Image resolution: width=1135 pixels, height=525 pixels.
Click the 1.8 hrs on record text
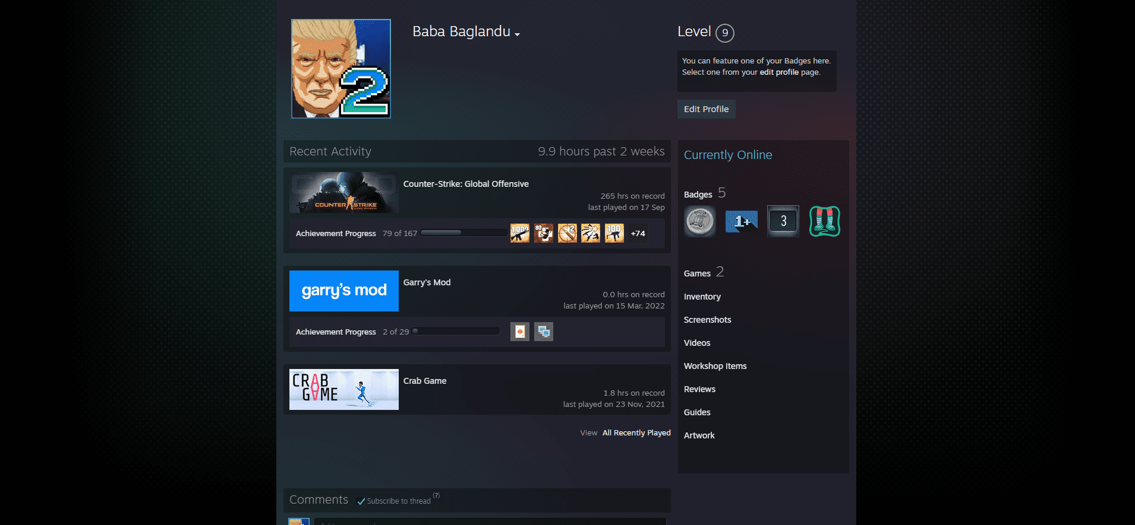(x=634, y=393)
